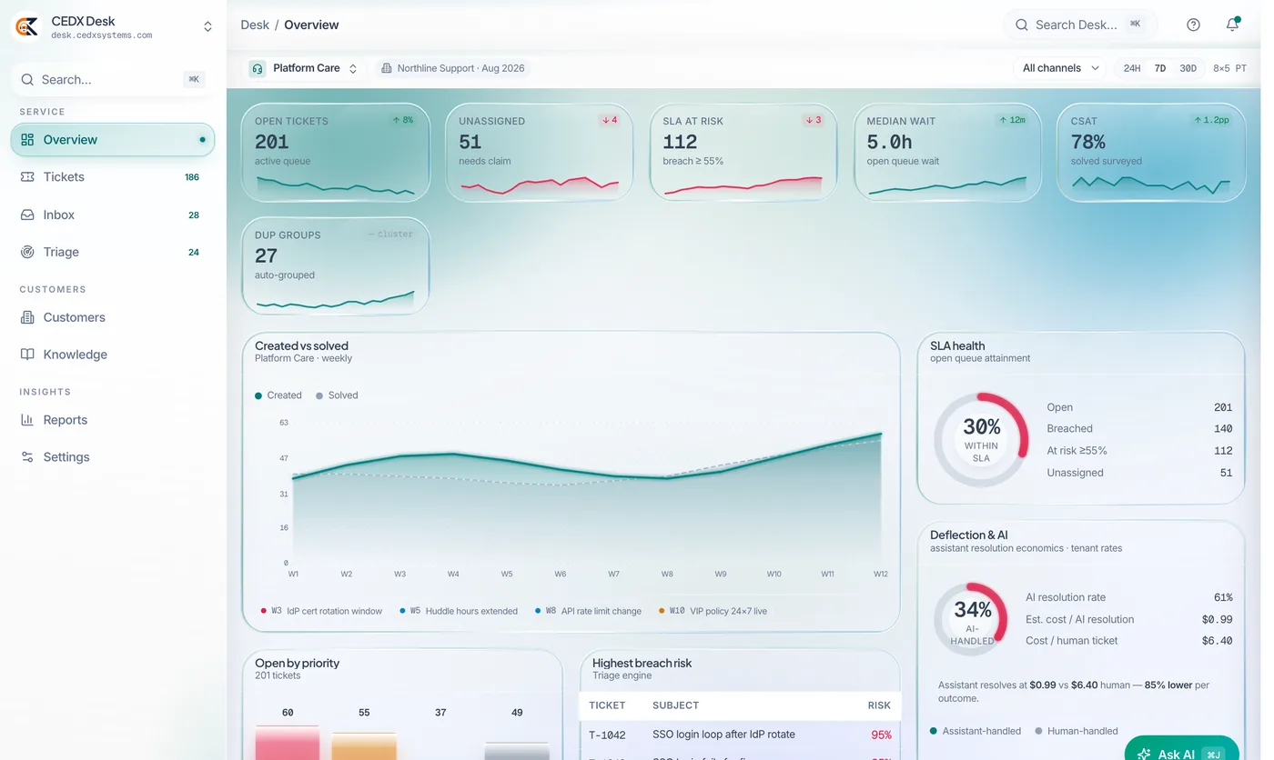Viewport: 1274px width, 760px height.
Task: Open the All channels dropdown
Action: (1060, 68)
